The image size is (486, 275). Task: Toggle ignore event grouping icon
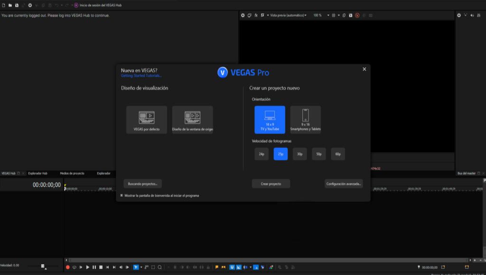[x=262, y=267]
